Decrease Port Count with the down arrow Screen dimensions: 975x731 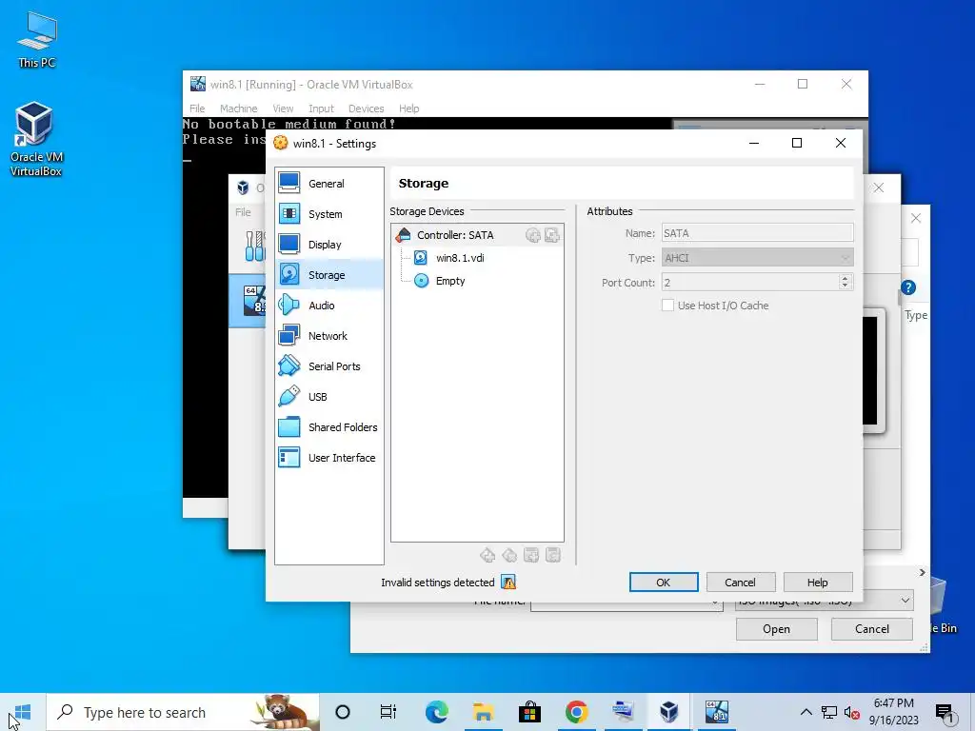pyautogui.click(x=845, y=286)
